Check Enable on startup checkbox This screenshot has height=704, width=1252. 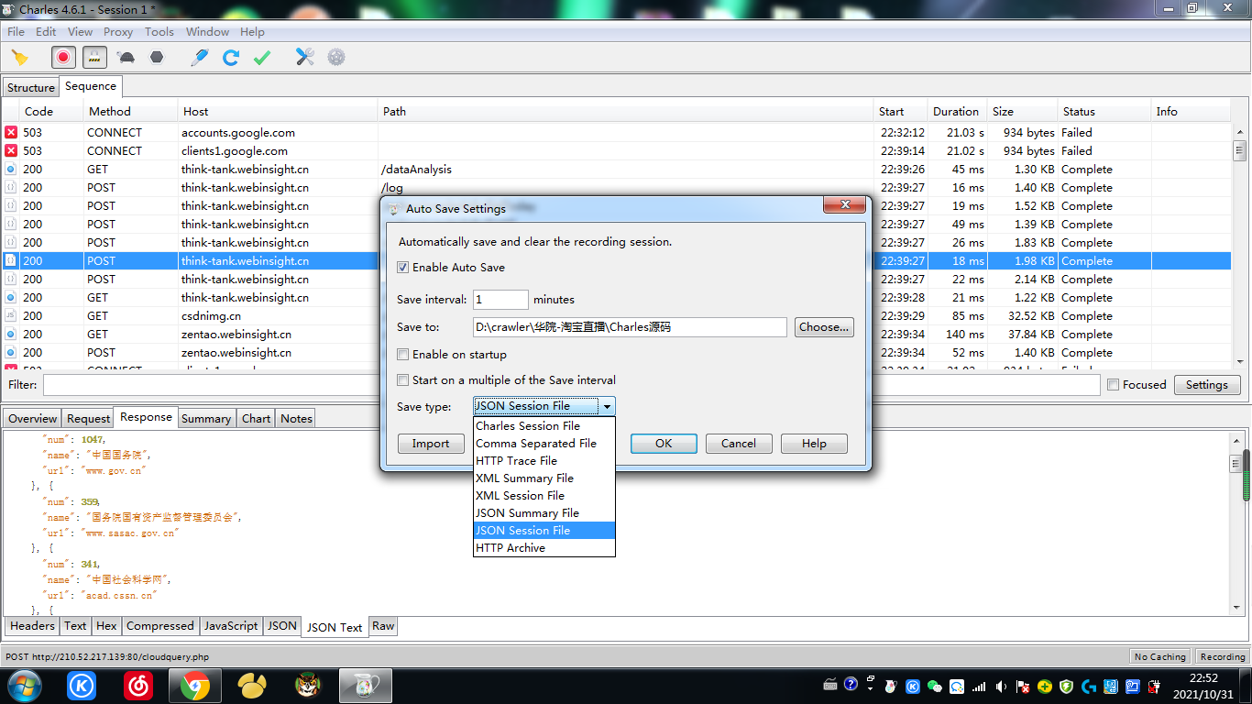(402, 355)
